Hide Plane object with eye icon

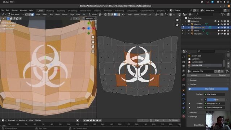(222, 31)
